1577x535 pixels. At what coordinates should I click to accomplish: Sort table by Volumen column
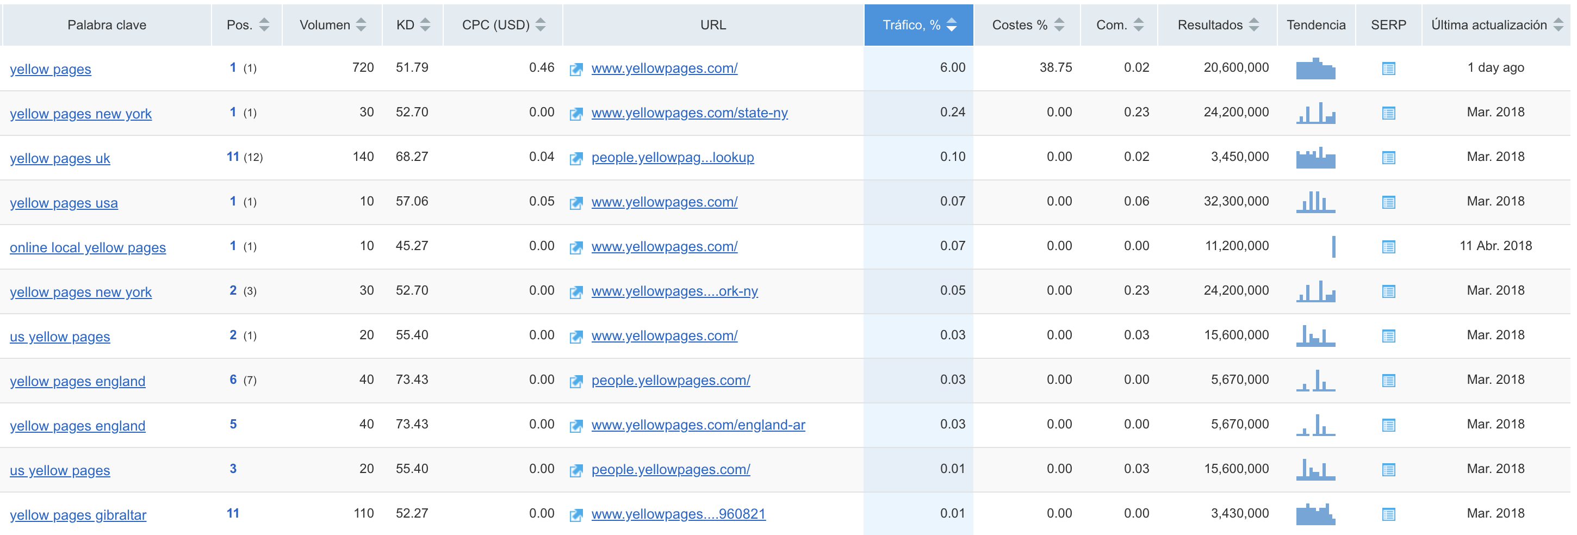coord(361,24)
